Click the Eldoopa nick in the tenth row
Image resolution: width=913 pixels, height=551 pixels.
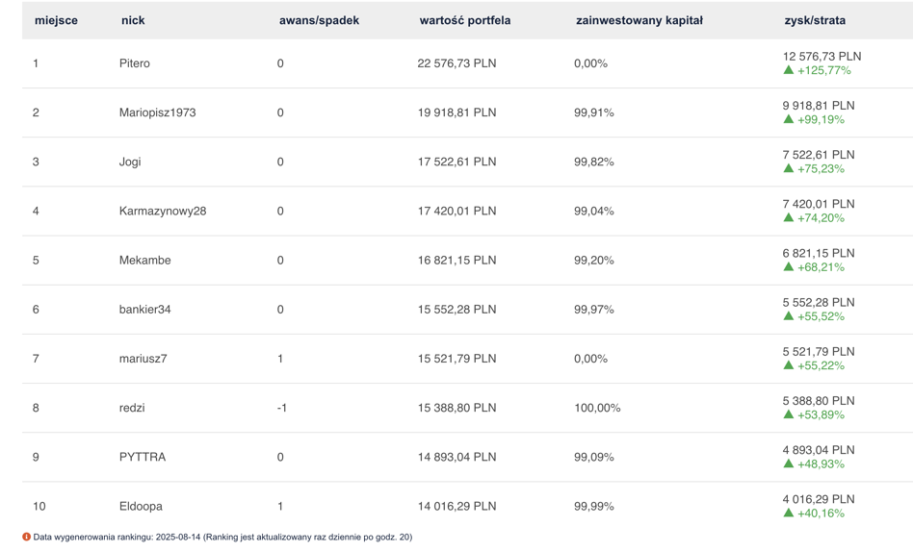[x=141, y=506]
